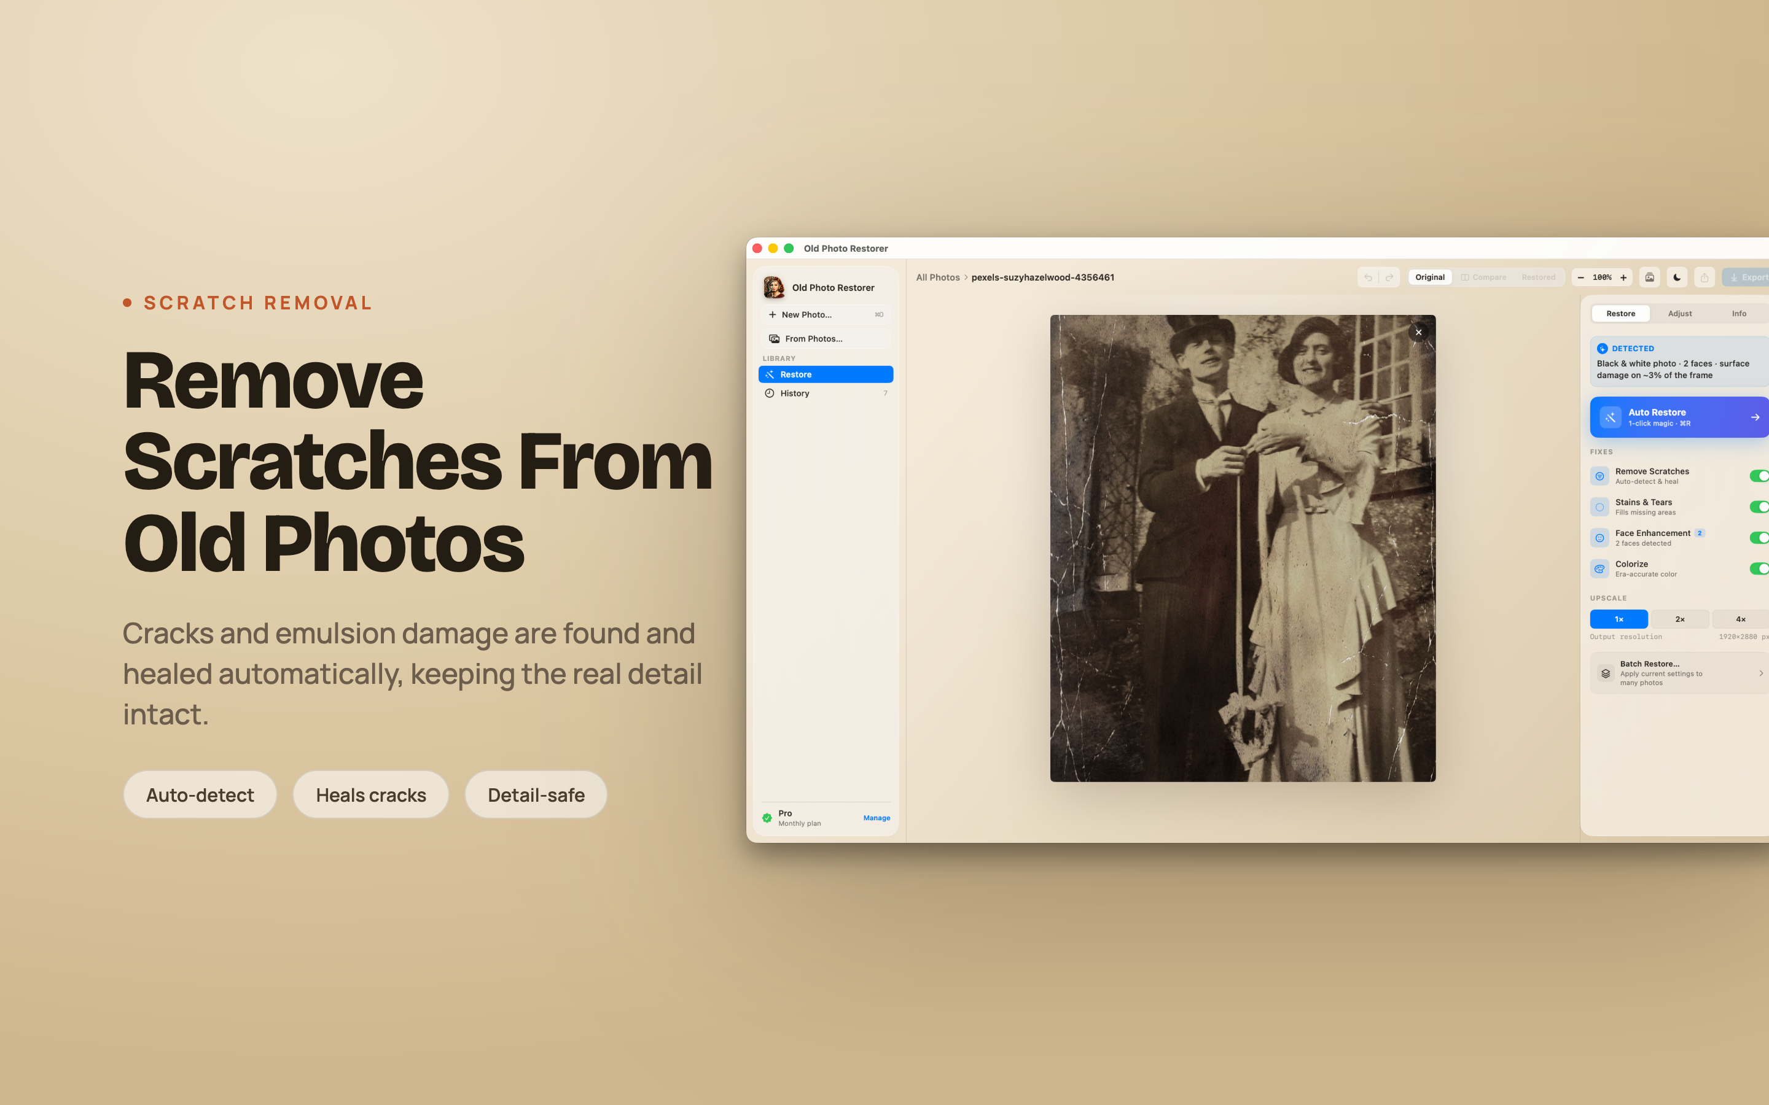Click the Face Enhancement badge showing 2

pyautogui.click(x=1700, y=533)
